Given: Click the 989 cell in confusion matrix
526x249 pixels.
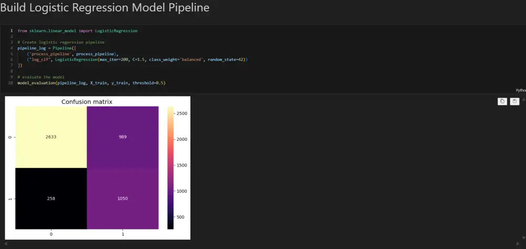Looking at the screenshot, I should pos(123,137).
